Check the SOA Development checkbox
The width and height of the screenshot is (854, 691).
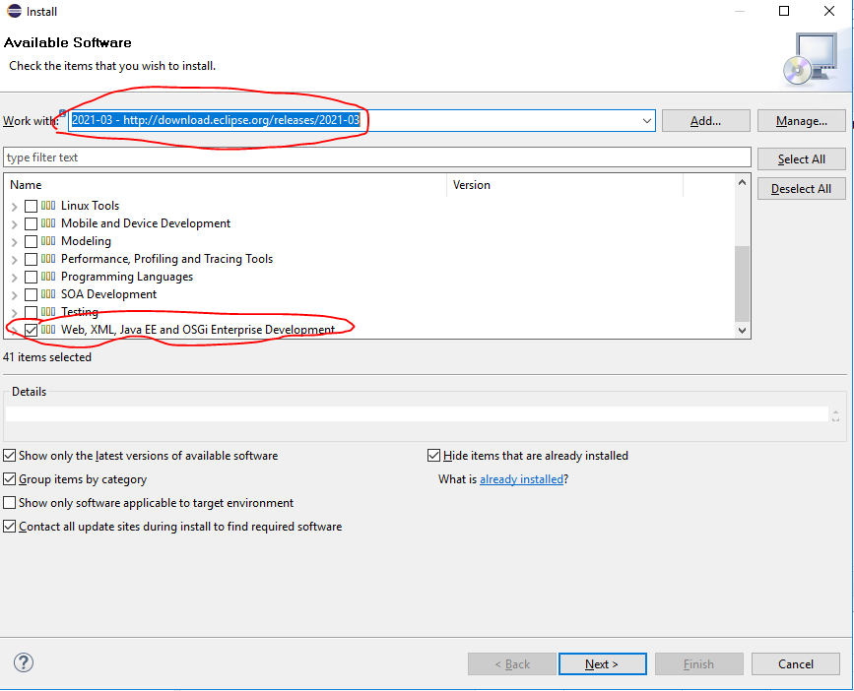pos(32,294)
